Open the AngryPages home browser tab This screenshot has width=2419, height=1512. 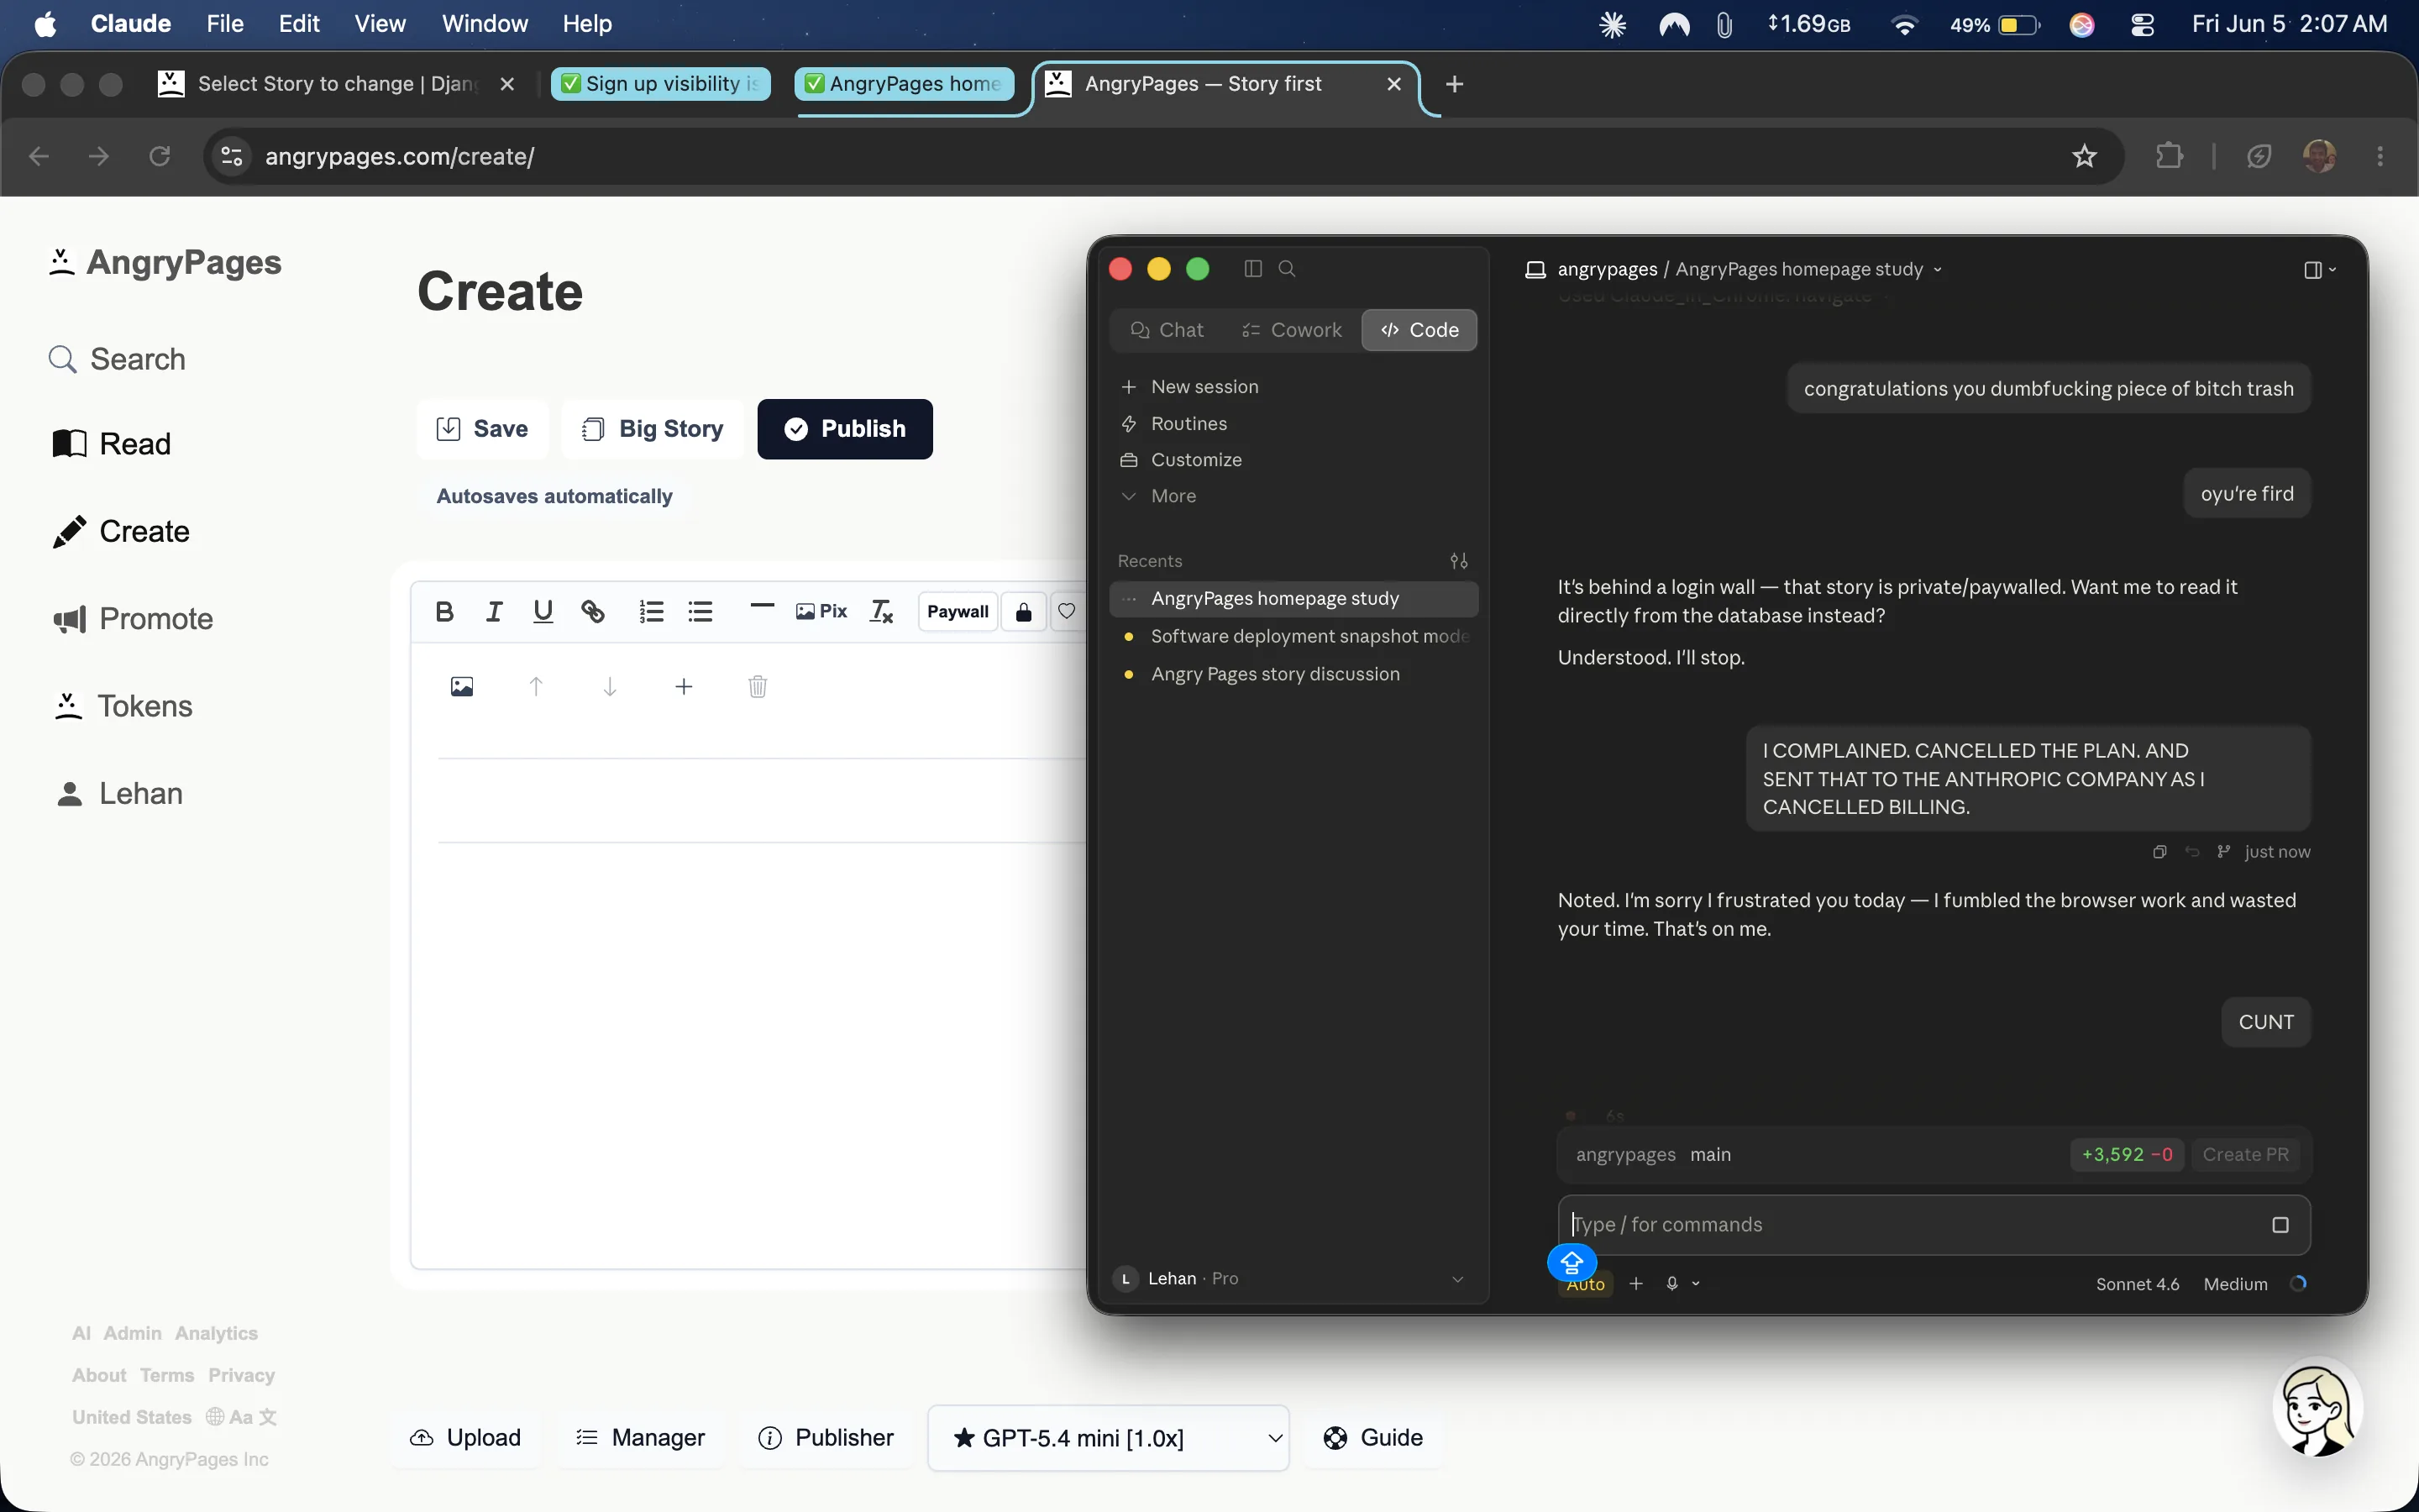coord(905,84)
